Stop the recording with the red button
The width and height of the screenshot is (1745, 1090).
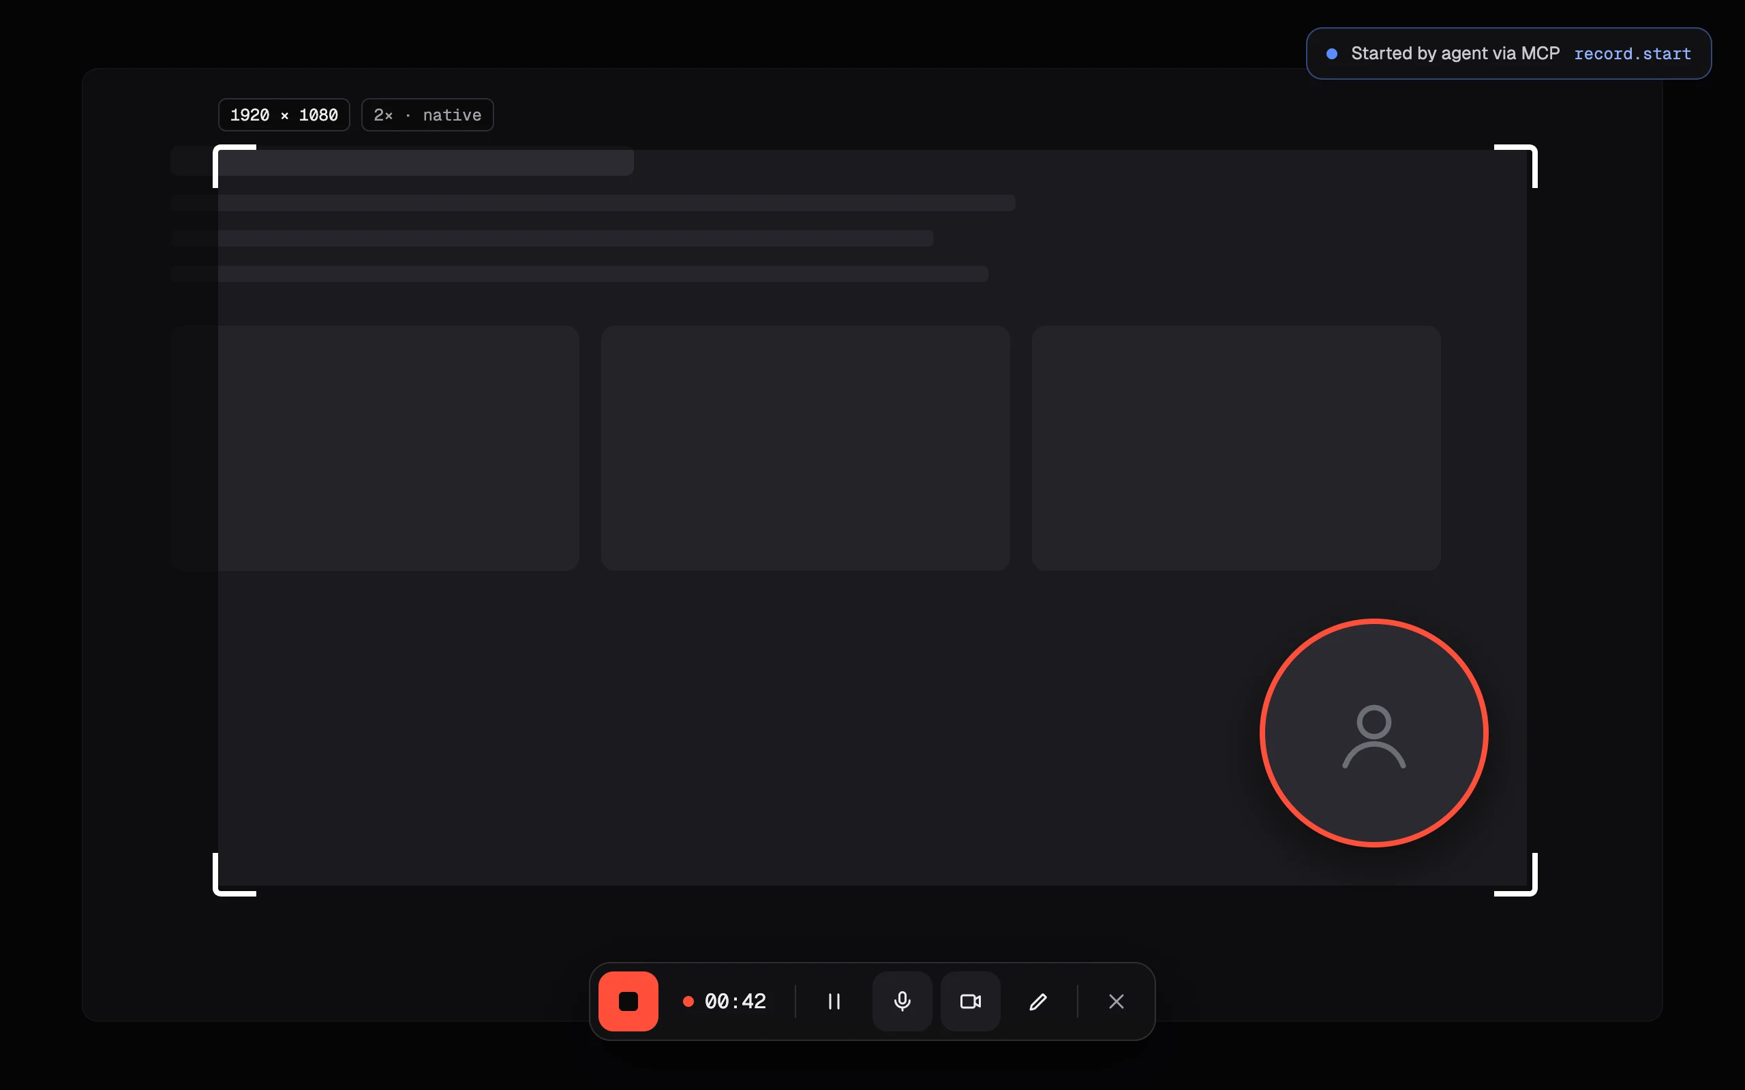pos(628,1001)
